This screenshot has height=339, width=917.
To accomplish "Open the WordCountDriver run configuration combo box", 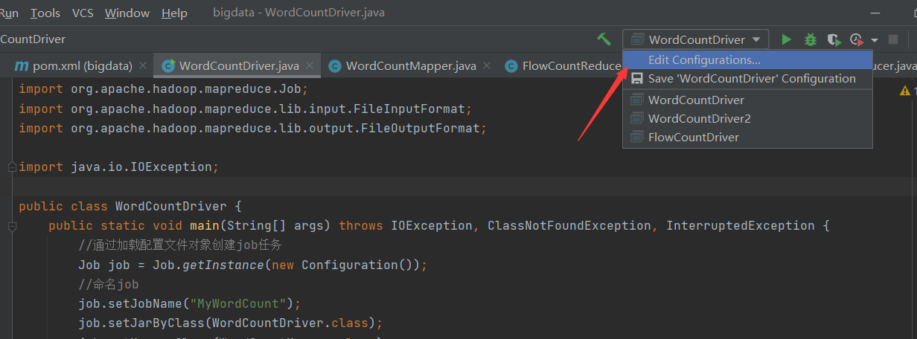I will 695,39.
